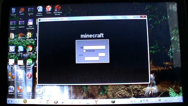
Task: Click the Chrome icon in taskbar
Action: coord(48,102)
